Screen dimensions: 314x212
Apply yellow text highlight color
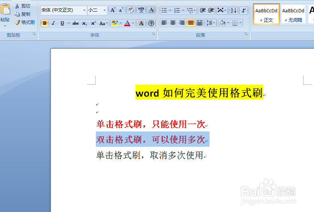(115, 23)
